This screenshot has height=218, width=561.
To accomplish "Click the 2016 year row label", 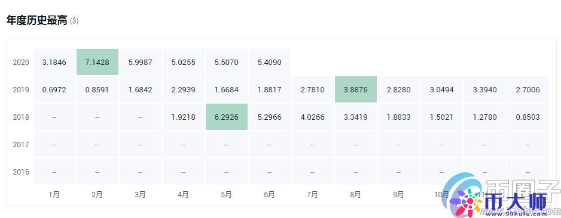I will pos(21,172).
